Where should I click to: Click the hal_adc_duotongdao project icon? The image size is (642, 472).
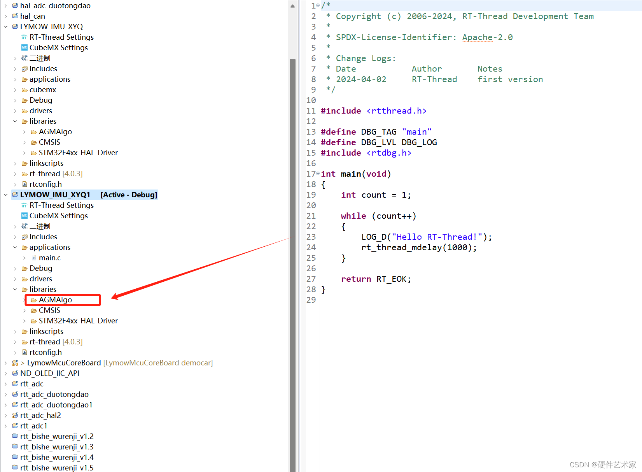15,5
